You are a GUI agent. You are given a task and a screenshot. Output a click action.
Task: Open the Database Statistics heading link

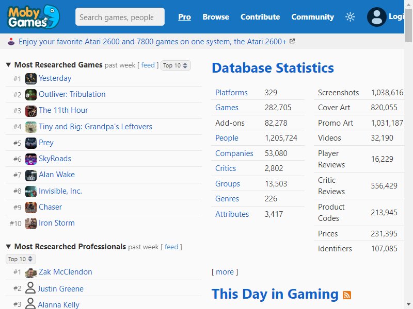pos(273,68)
